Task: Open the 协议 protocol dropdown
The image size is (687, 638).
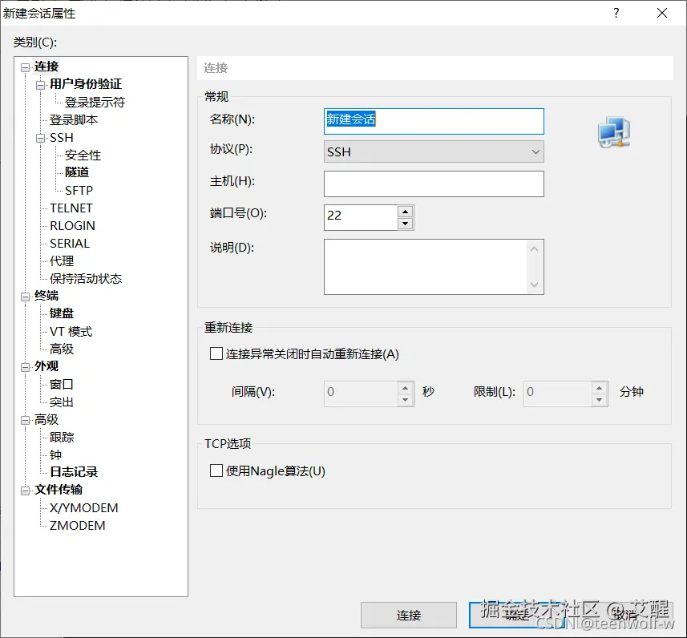Action: pyautogui.click(x=535, y=151)
